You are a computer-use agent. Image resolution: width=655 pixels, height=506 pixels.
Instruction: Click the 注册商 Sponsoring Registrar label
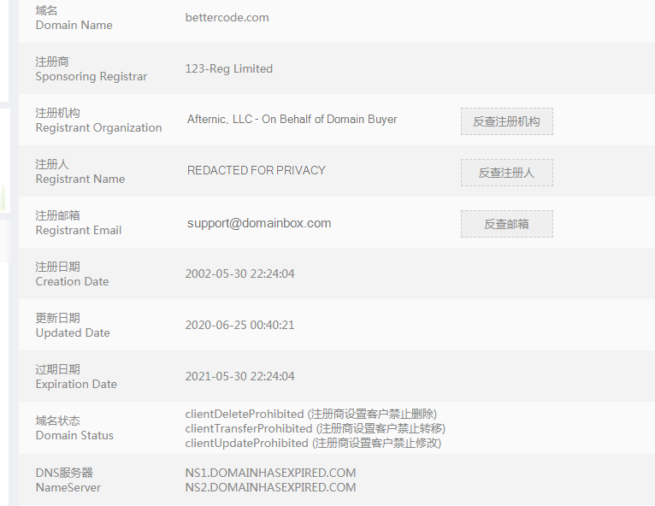pyautogui.click(x=91, y=69)
